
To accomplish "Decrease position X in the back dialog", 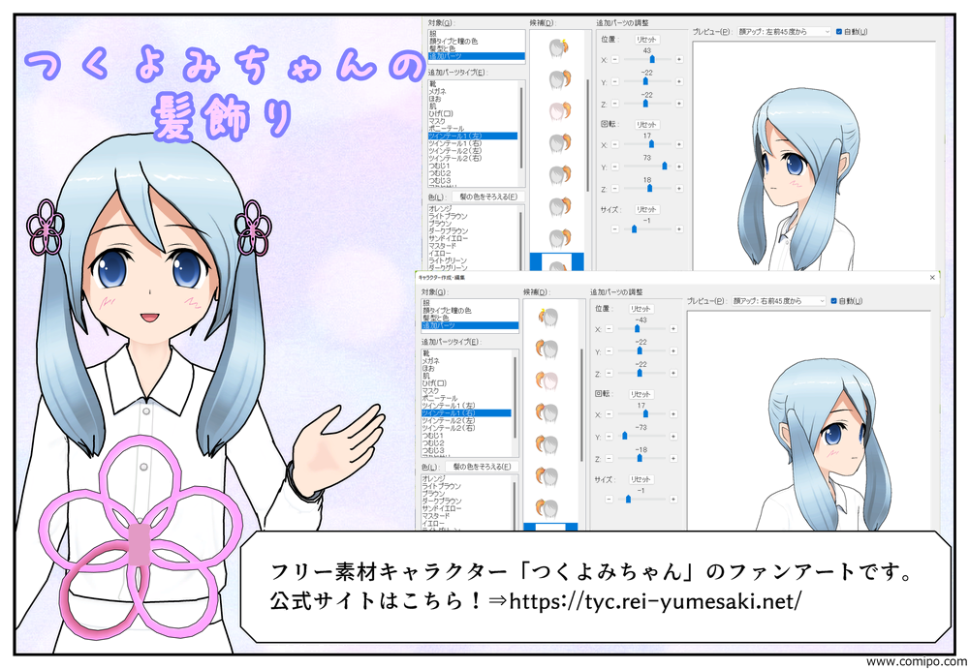I will click(x=615, y=60).
